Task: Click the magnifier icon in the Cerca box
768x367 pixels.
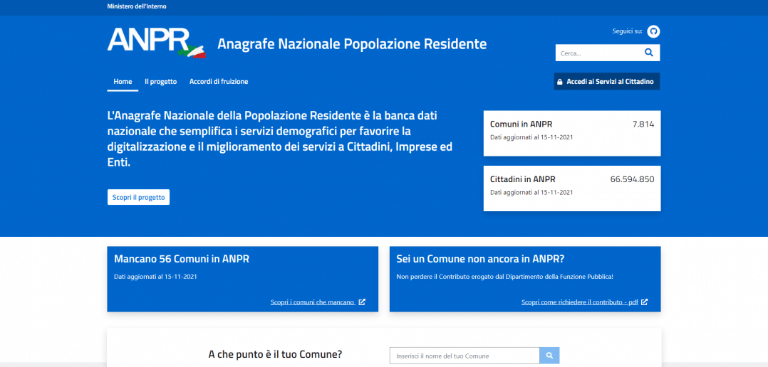Action: tap(649, 53)
